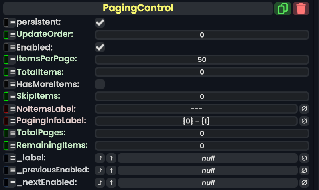The image size is (319, 190).
Task: Click the null button beside PagingInfoLabel
Action: point(304,121)
